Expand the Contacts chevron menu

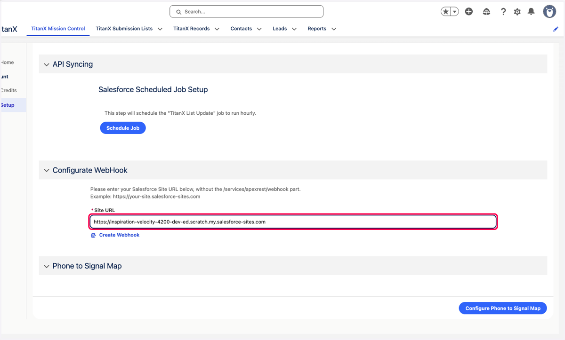[x=259, y=29]
